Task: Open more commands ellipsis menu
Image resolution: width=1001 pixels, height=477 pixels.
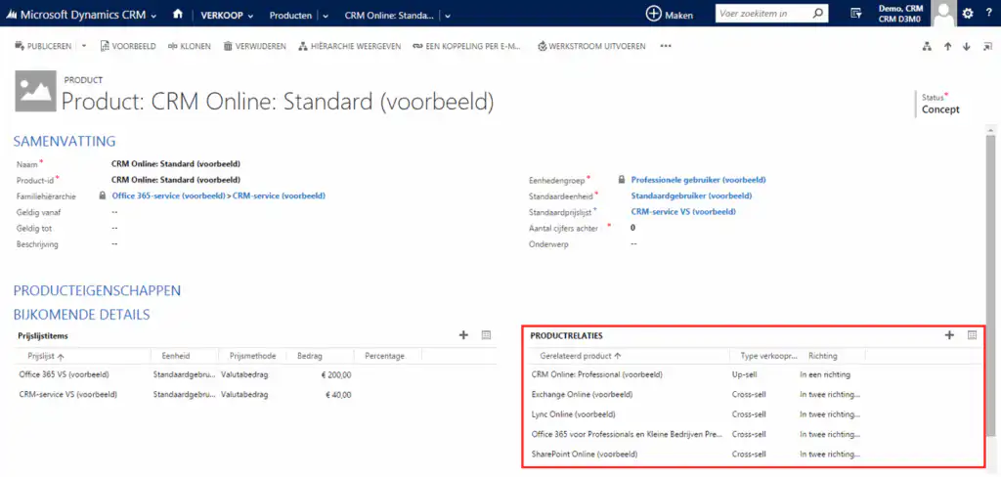Action: [x=666, y=46]
